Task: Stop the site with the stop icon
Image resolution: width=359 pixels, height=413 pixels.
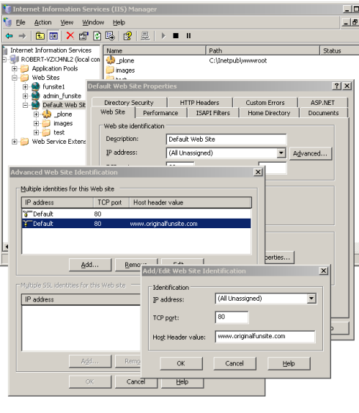Action: [x=176, y=35]
